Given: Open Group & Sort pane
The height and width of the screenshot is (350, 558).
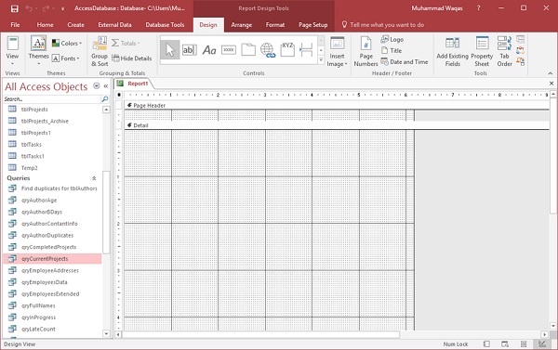Looking at the screenshot, I should click(x=100, y=52).
